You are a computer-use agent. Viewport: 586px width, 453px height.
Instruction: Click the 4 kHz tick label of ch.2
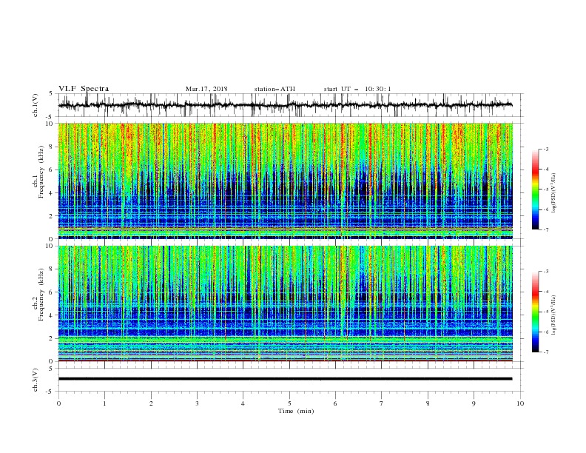[53, 315]
